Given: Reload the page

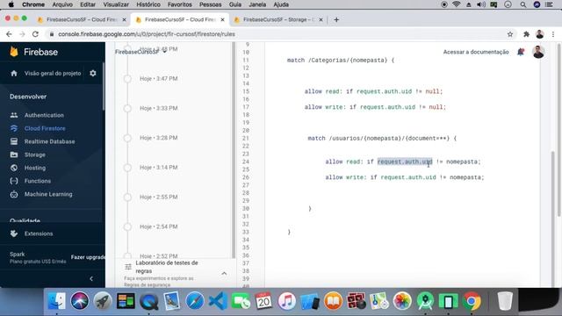Looking at the screenshot, I should (35, 34).
